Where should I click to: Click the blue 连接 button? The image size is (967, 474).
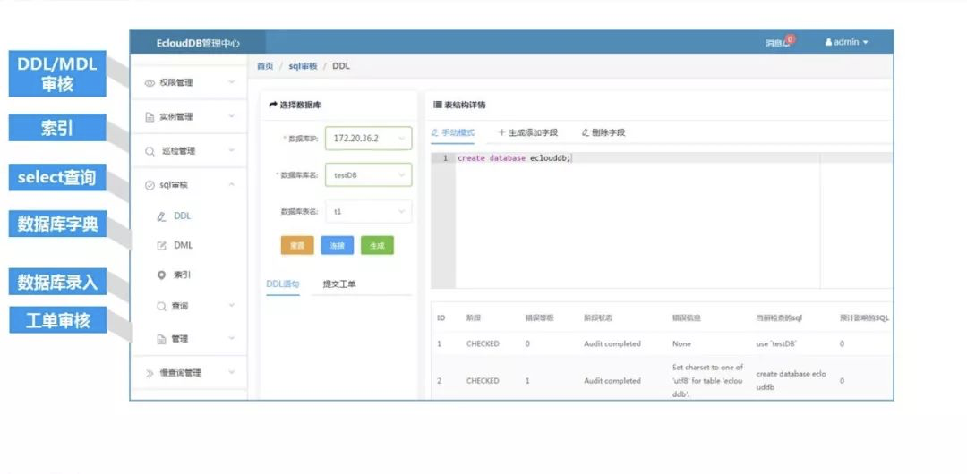(x=338, y=245)
